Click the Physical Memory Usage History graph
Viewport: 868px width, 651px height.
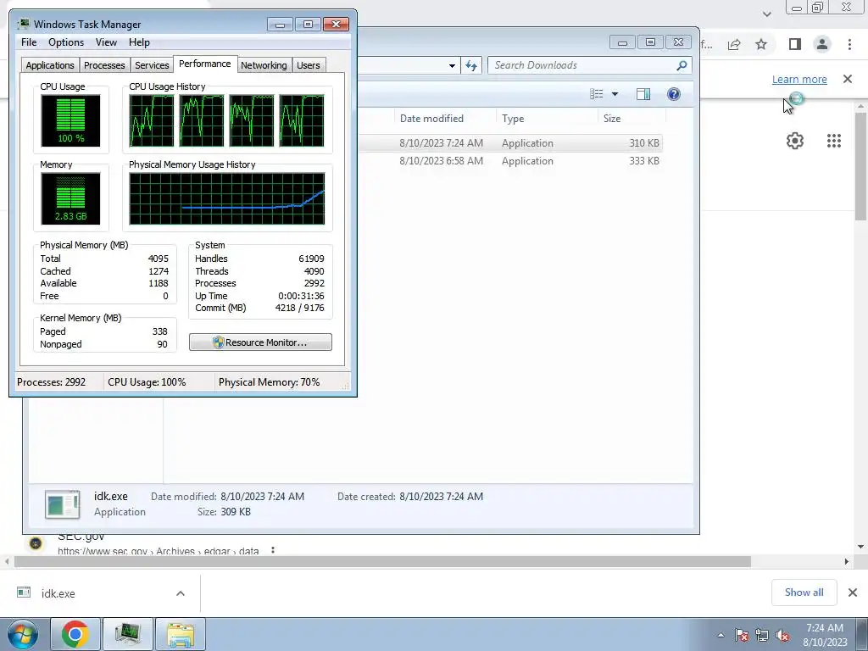coord(227,198)
